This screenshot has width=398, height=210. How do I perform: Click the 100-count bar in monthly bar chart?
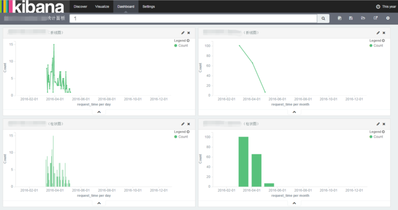243,162
